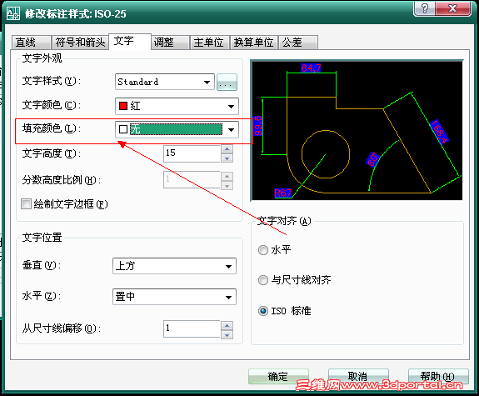The height and width of the screenshot is (396, 479).
Task: Open the 公差 tab
Action: tap(298, 43)
